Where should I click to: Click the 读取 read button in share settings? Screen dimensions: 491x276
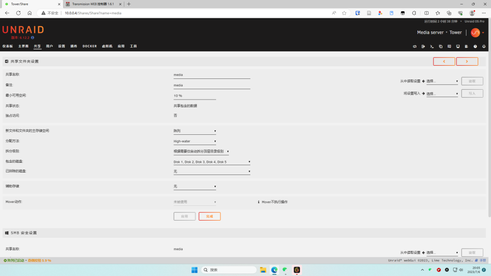[472, 81]
